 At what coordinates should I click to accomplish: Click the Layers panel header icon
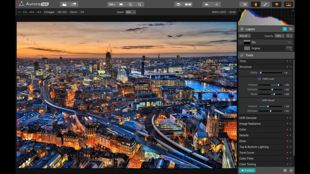[x=242, y=29]
